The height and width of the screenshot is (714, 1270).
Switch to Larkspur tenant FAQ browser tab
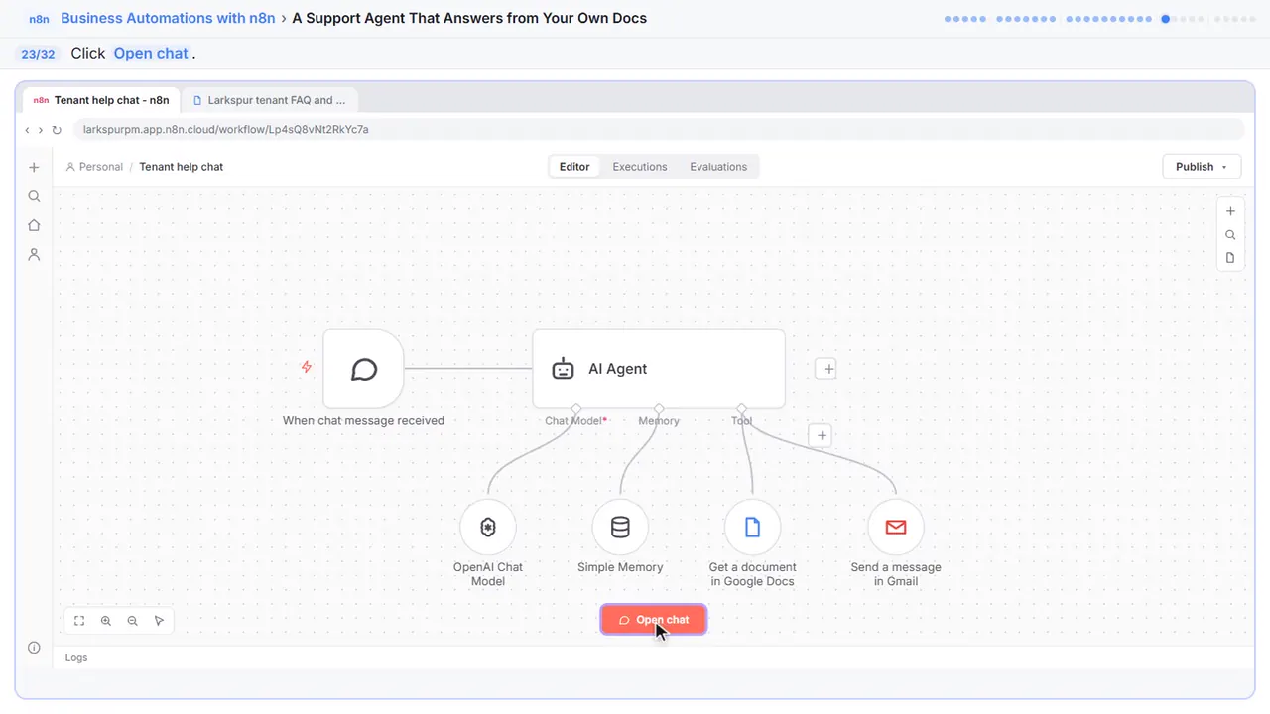(270, 100)
